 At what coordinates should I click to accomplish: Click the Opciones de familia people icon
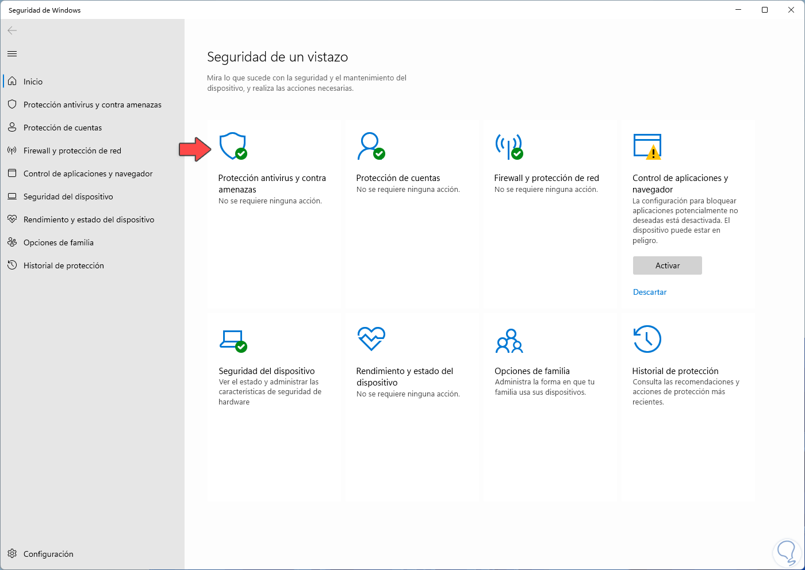coord(509,340)
